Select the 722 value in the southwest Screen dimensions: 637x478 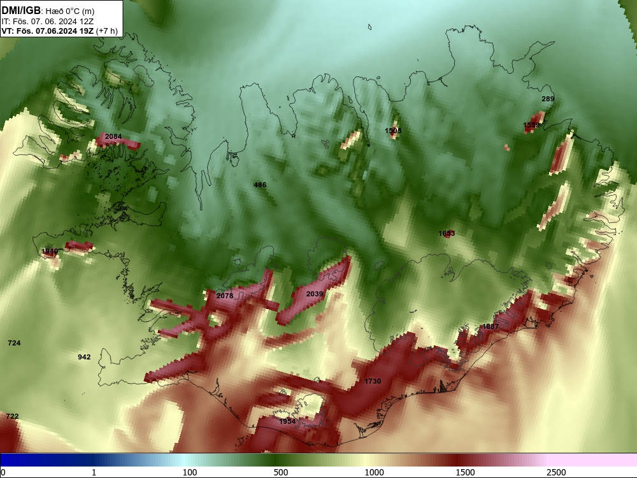click(12, 416)
